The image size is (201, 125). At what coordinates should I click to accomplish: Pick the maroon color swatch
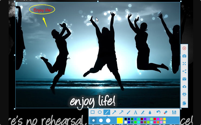(142, 119)
